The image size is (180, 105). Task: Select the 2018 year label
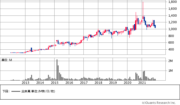pos(98,83)
